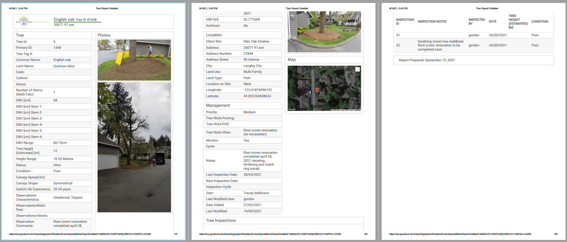This screenshot has height=242, width=567.
Task: Click the Useful Life Expectancy value 20-29 years
Action: point(62,189)
